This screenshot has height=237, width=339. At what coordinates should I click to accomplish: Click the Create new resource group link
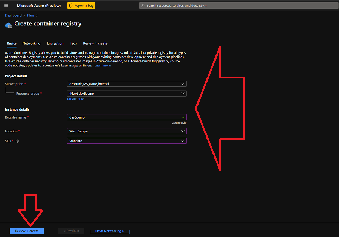(75, 99)
